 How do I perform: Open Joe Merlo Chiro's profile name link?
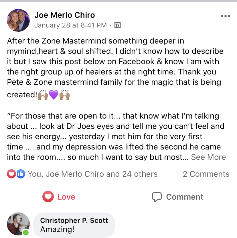pyautogui.click(x=65, y=15)
